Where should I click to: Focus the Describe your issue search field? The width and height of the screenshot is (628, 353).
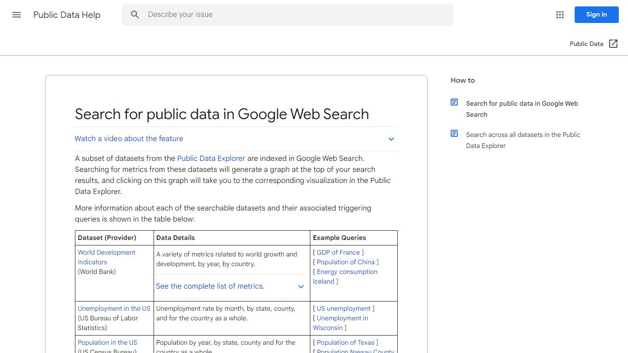(x=288, y=15)
